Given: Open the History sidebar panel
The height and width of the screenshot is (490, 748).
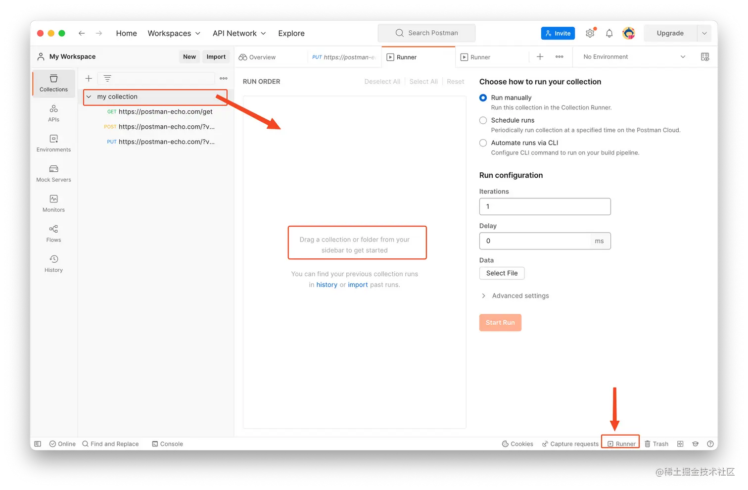Looking at the screenshot, I should click(53, 264).
